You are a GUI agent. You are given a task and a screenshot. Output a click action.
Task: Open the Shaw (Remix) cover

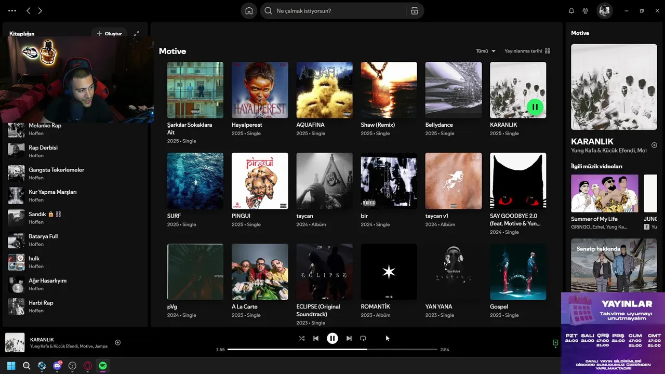389,90
